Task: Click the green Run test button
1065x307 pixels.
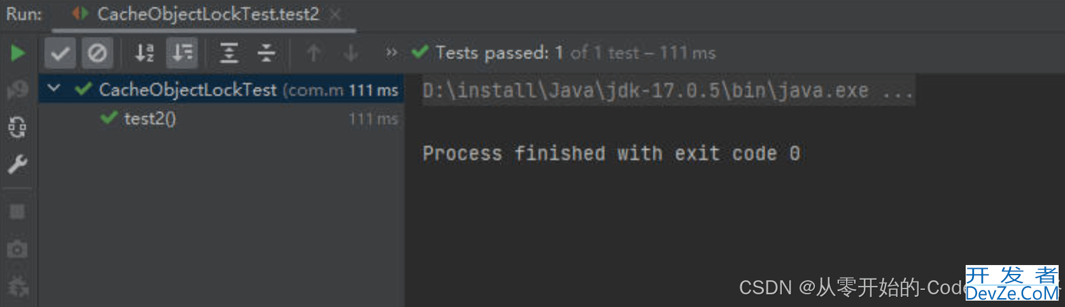Action: (18, 53)
